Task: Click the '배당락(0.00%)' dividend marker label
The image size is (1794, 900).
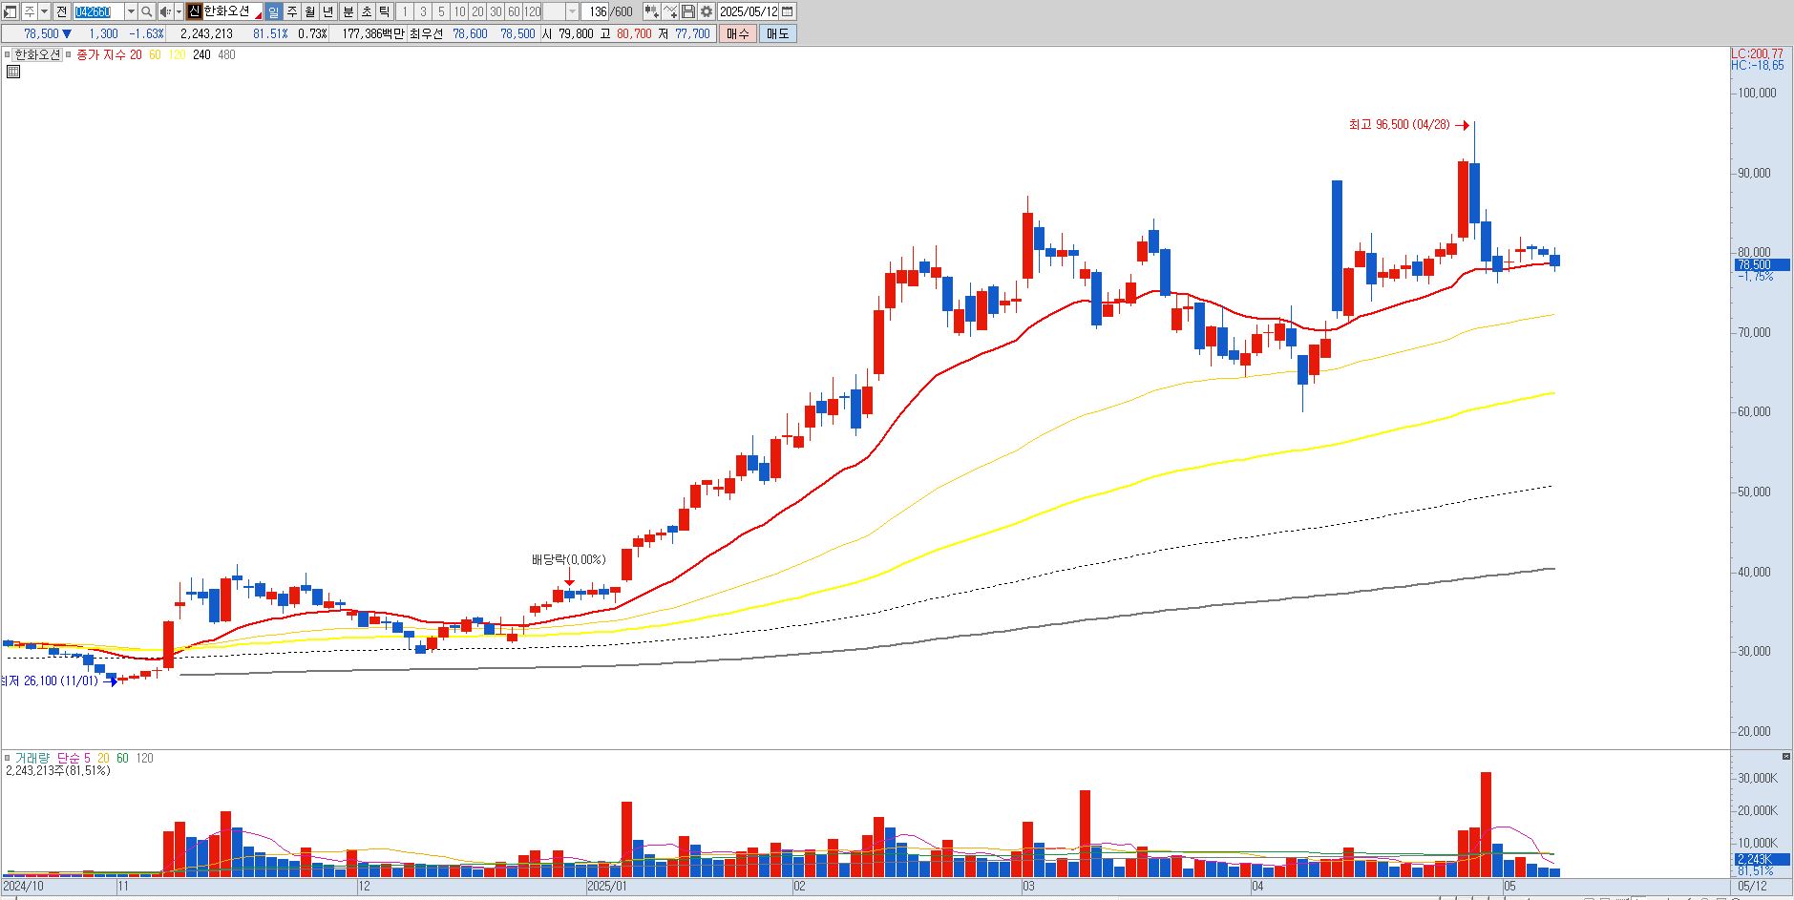Action: click(568, 560)
